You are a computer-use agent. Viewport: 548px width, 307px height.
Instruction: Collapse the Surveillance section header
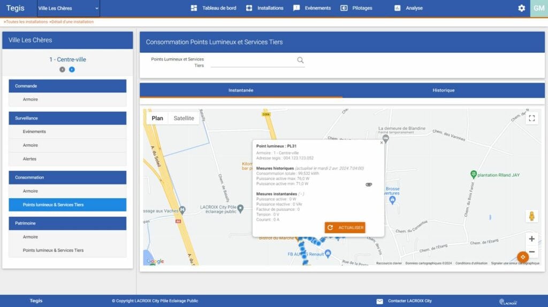tap(67, 119)
